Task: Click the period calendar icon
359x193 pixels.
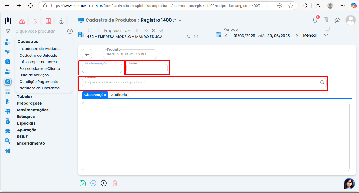Action: [218, 34]
